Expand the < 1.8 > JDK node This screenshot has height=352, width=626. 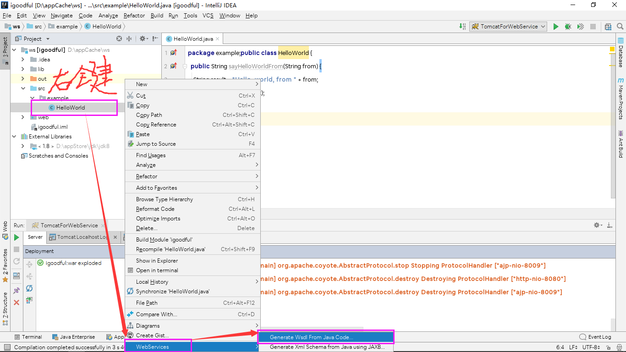(23, 146)
